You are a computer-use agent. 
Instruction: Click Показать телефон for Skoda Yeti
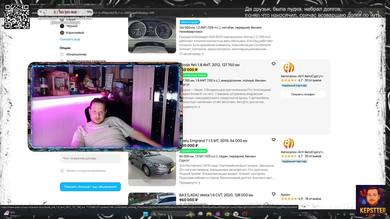click(x=303, y=94)
